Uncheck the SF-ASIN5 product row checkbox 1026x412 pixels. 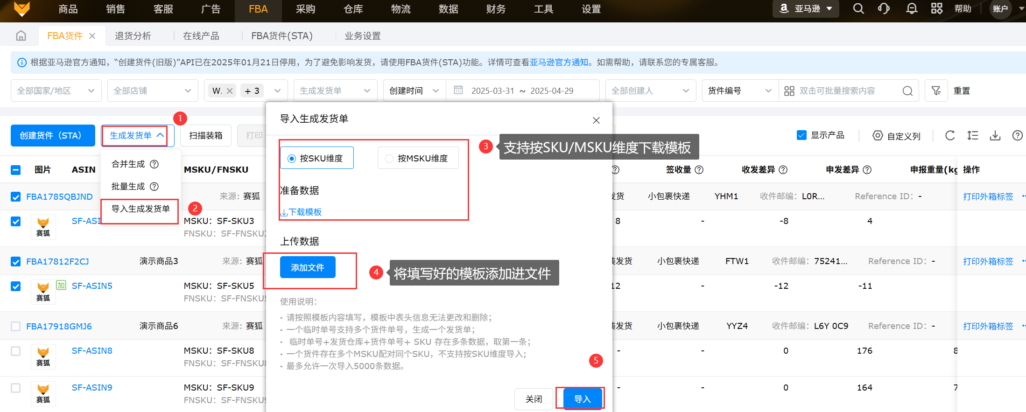[15, 286]
